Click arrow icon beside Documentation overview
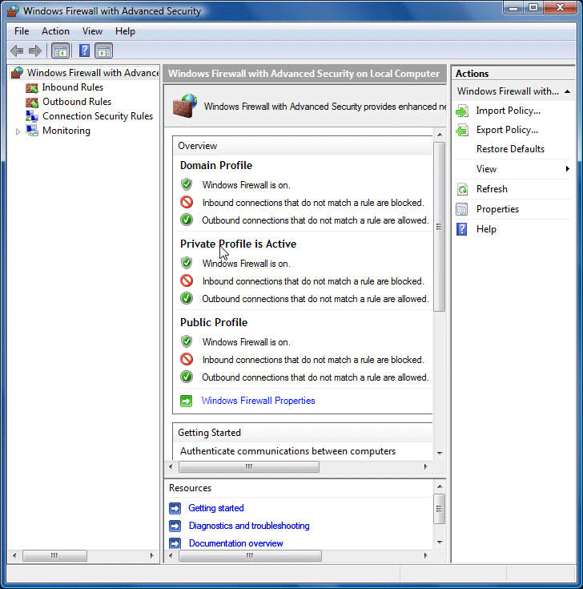583x589 pixels. 175,543
